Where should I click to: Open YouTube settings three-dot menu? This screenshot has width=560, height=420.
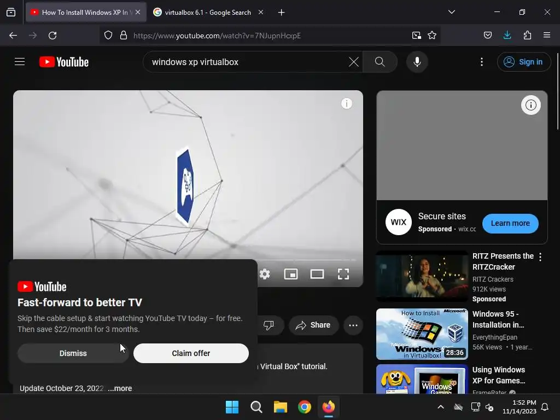pyautogui.click(x=482, y=62)
